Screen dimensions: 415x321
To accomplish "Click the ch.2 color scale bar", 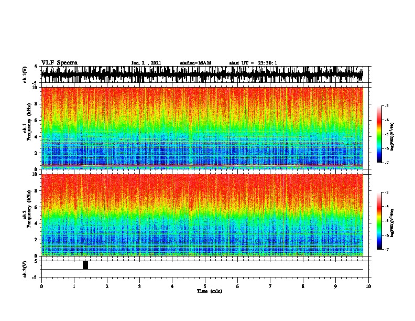I will click(x=379, y=221).
